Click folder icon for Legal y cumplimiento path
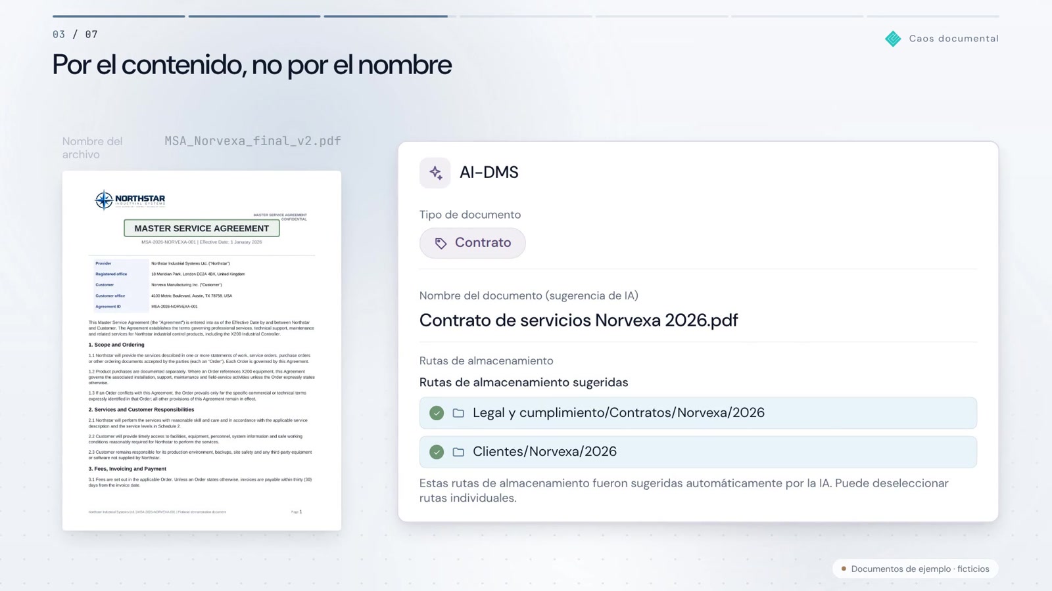The width and height of the screenshot is (1052, 591). point(458,413)
